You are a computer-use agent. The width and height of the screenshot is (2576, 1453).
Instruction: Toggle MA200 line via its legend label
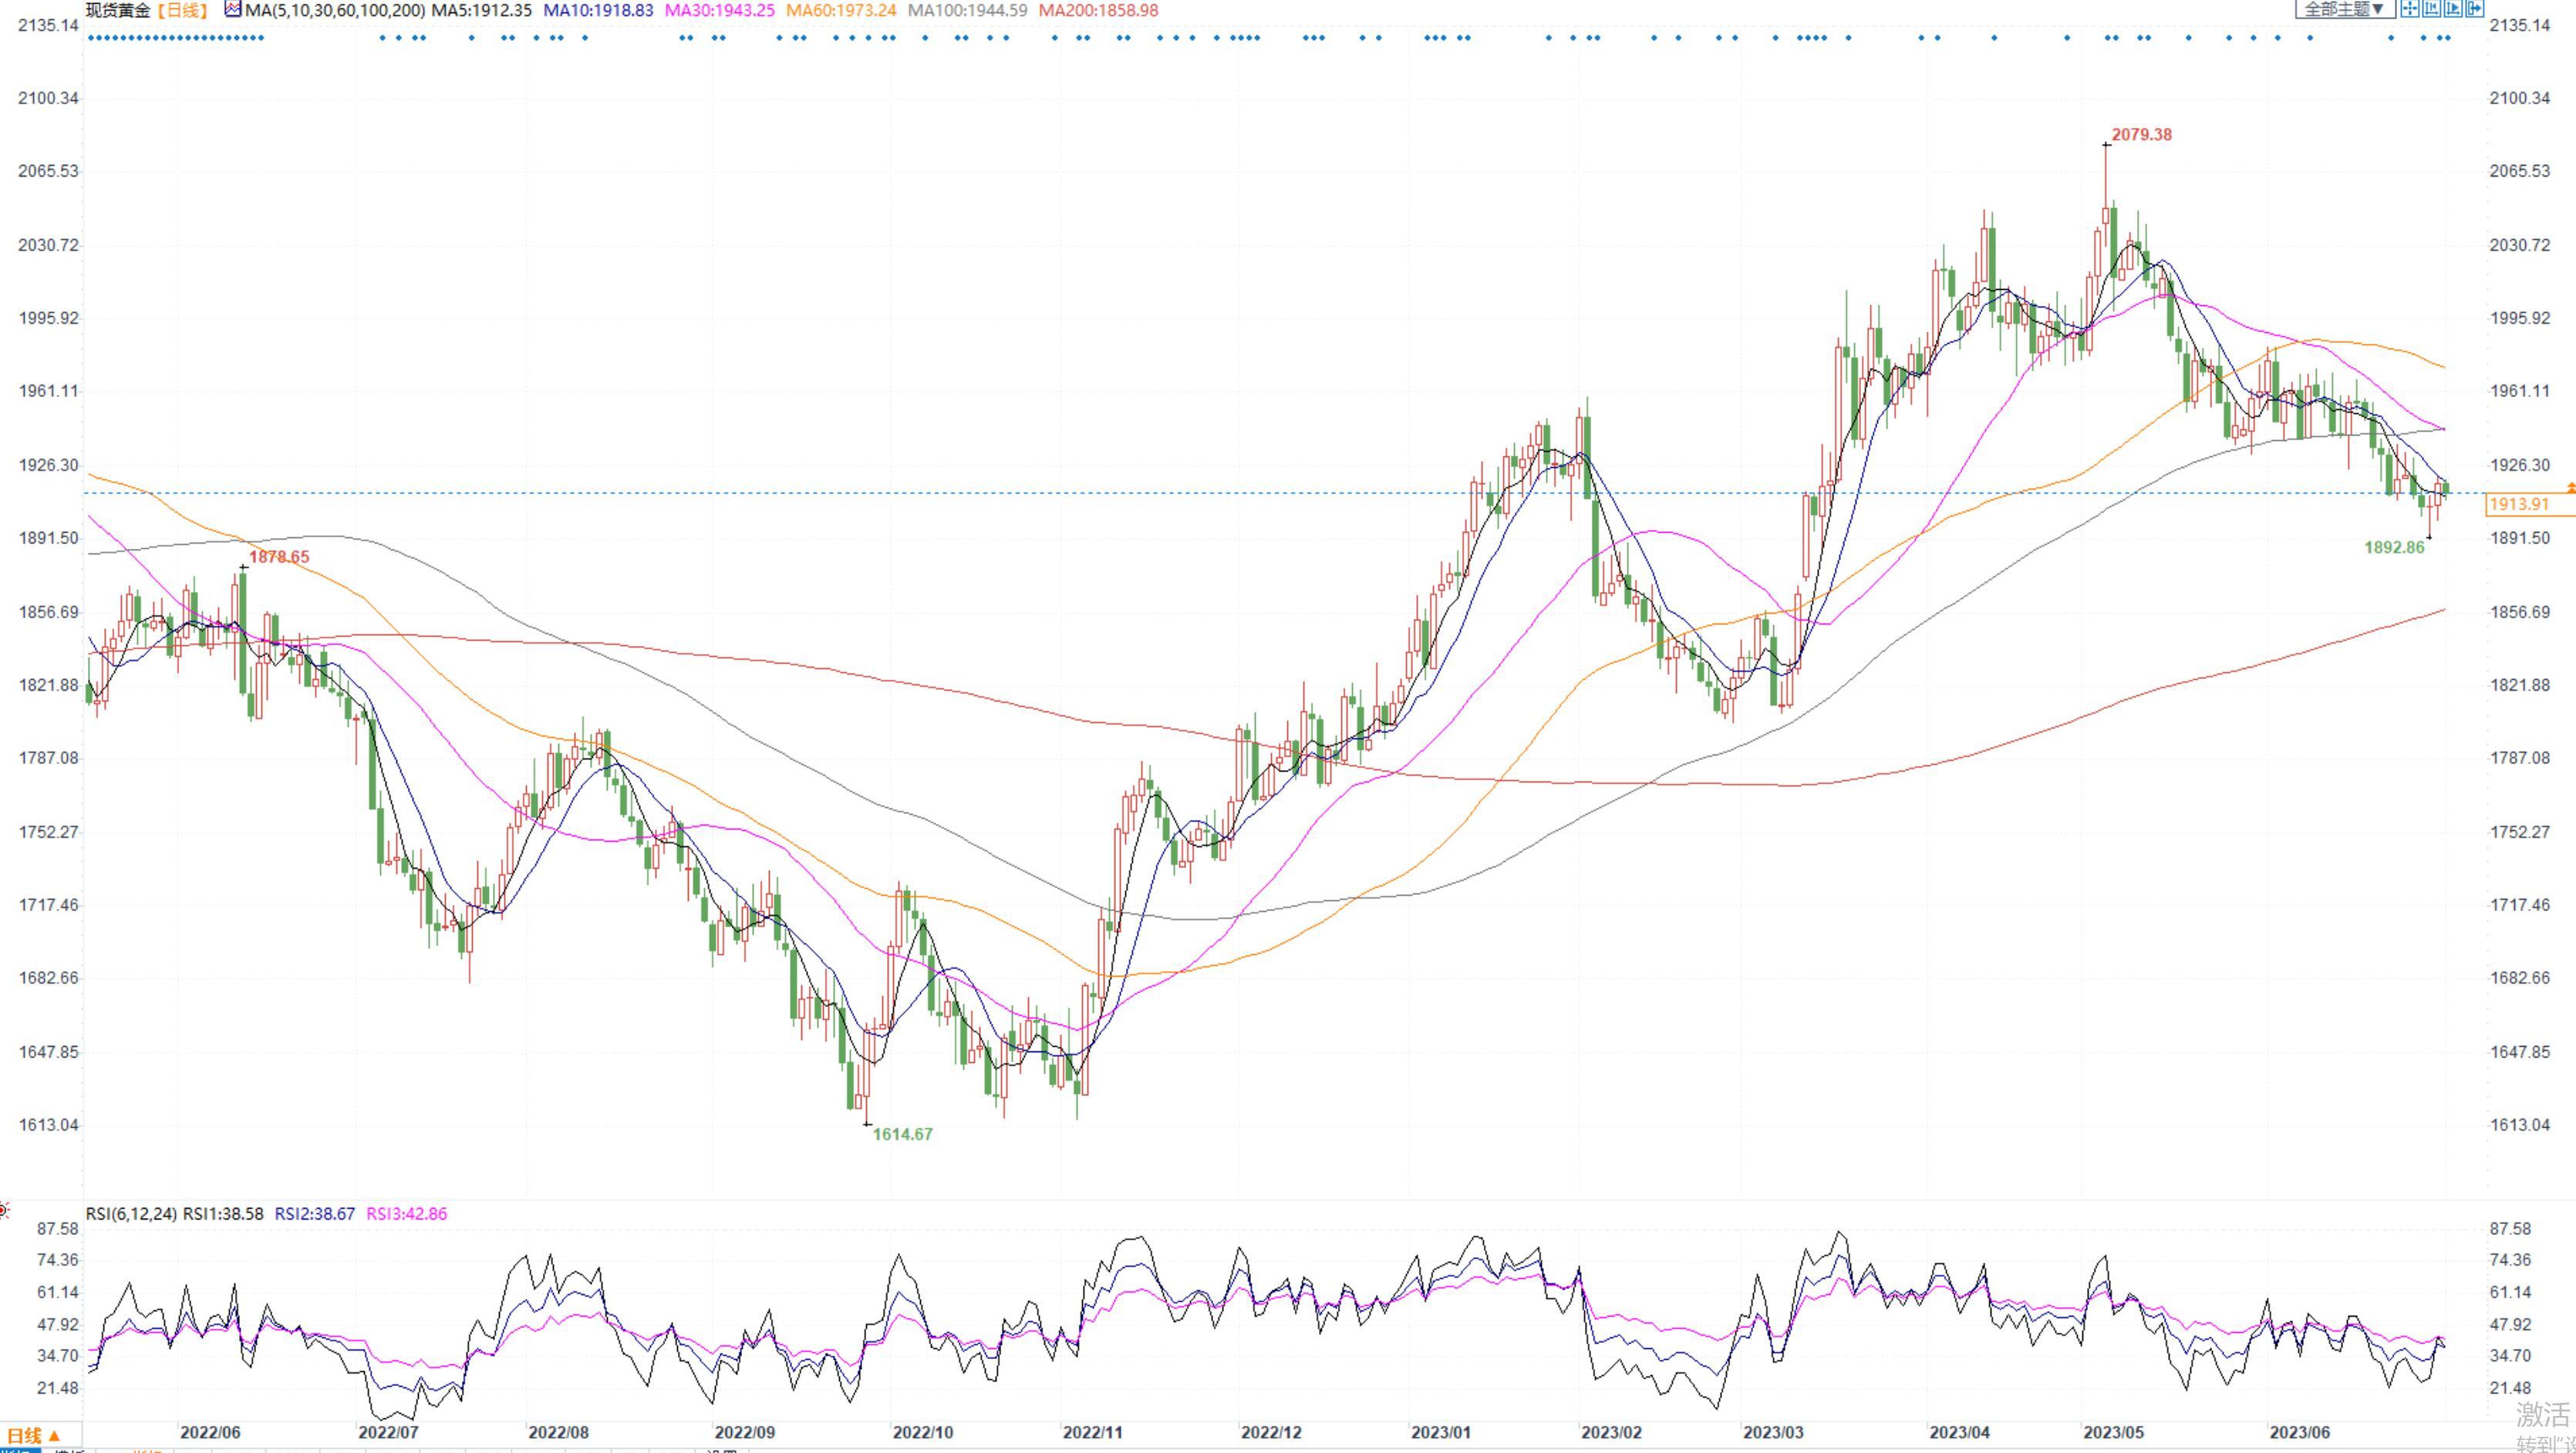1098,10
